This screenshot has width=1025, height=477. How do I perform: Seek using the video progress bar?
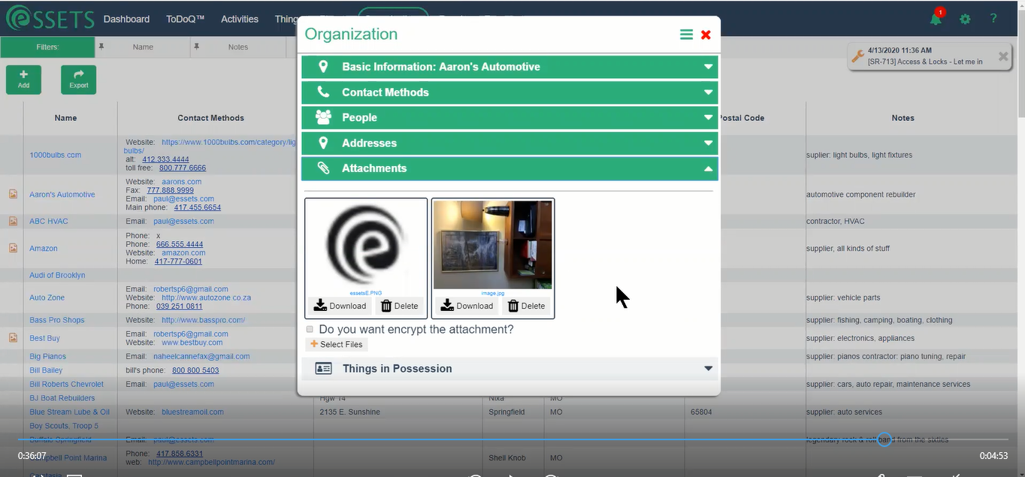(x=513, y=439)
